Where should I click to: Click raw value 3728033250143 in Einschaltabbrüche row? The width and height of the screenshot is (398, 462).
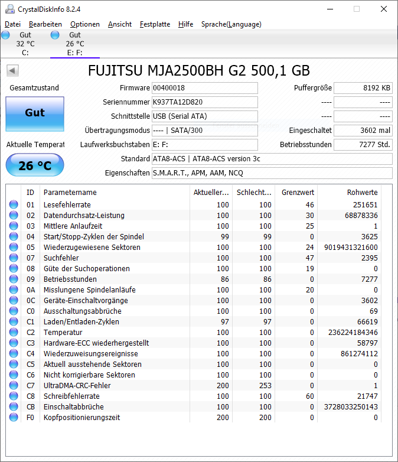click(x=351, y=407)
